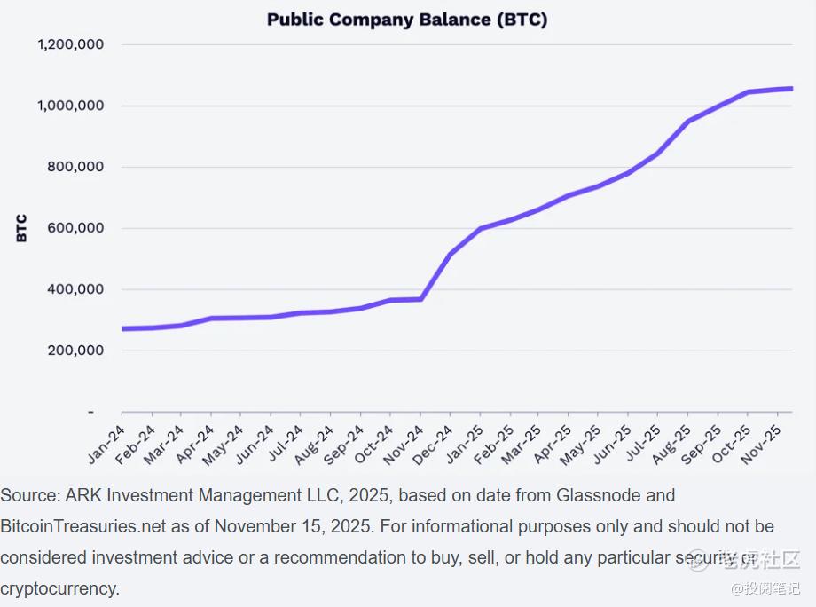The image size is (816, 607).
Task: Select the 800,000 y-axis tick label
Action: [x=76, y=167]
